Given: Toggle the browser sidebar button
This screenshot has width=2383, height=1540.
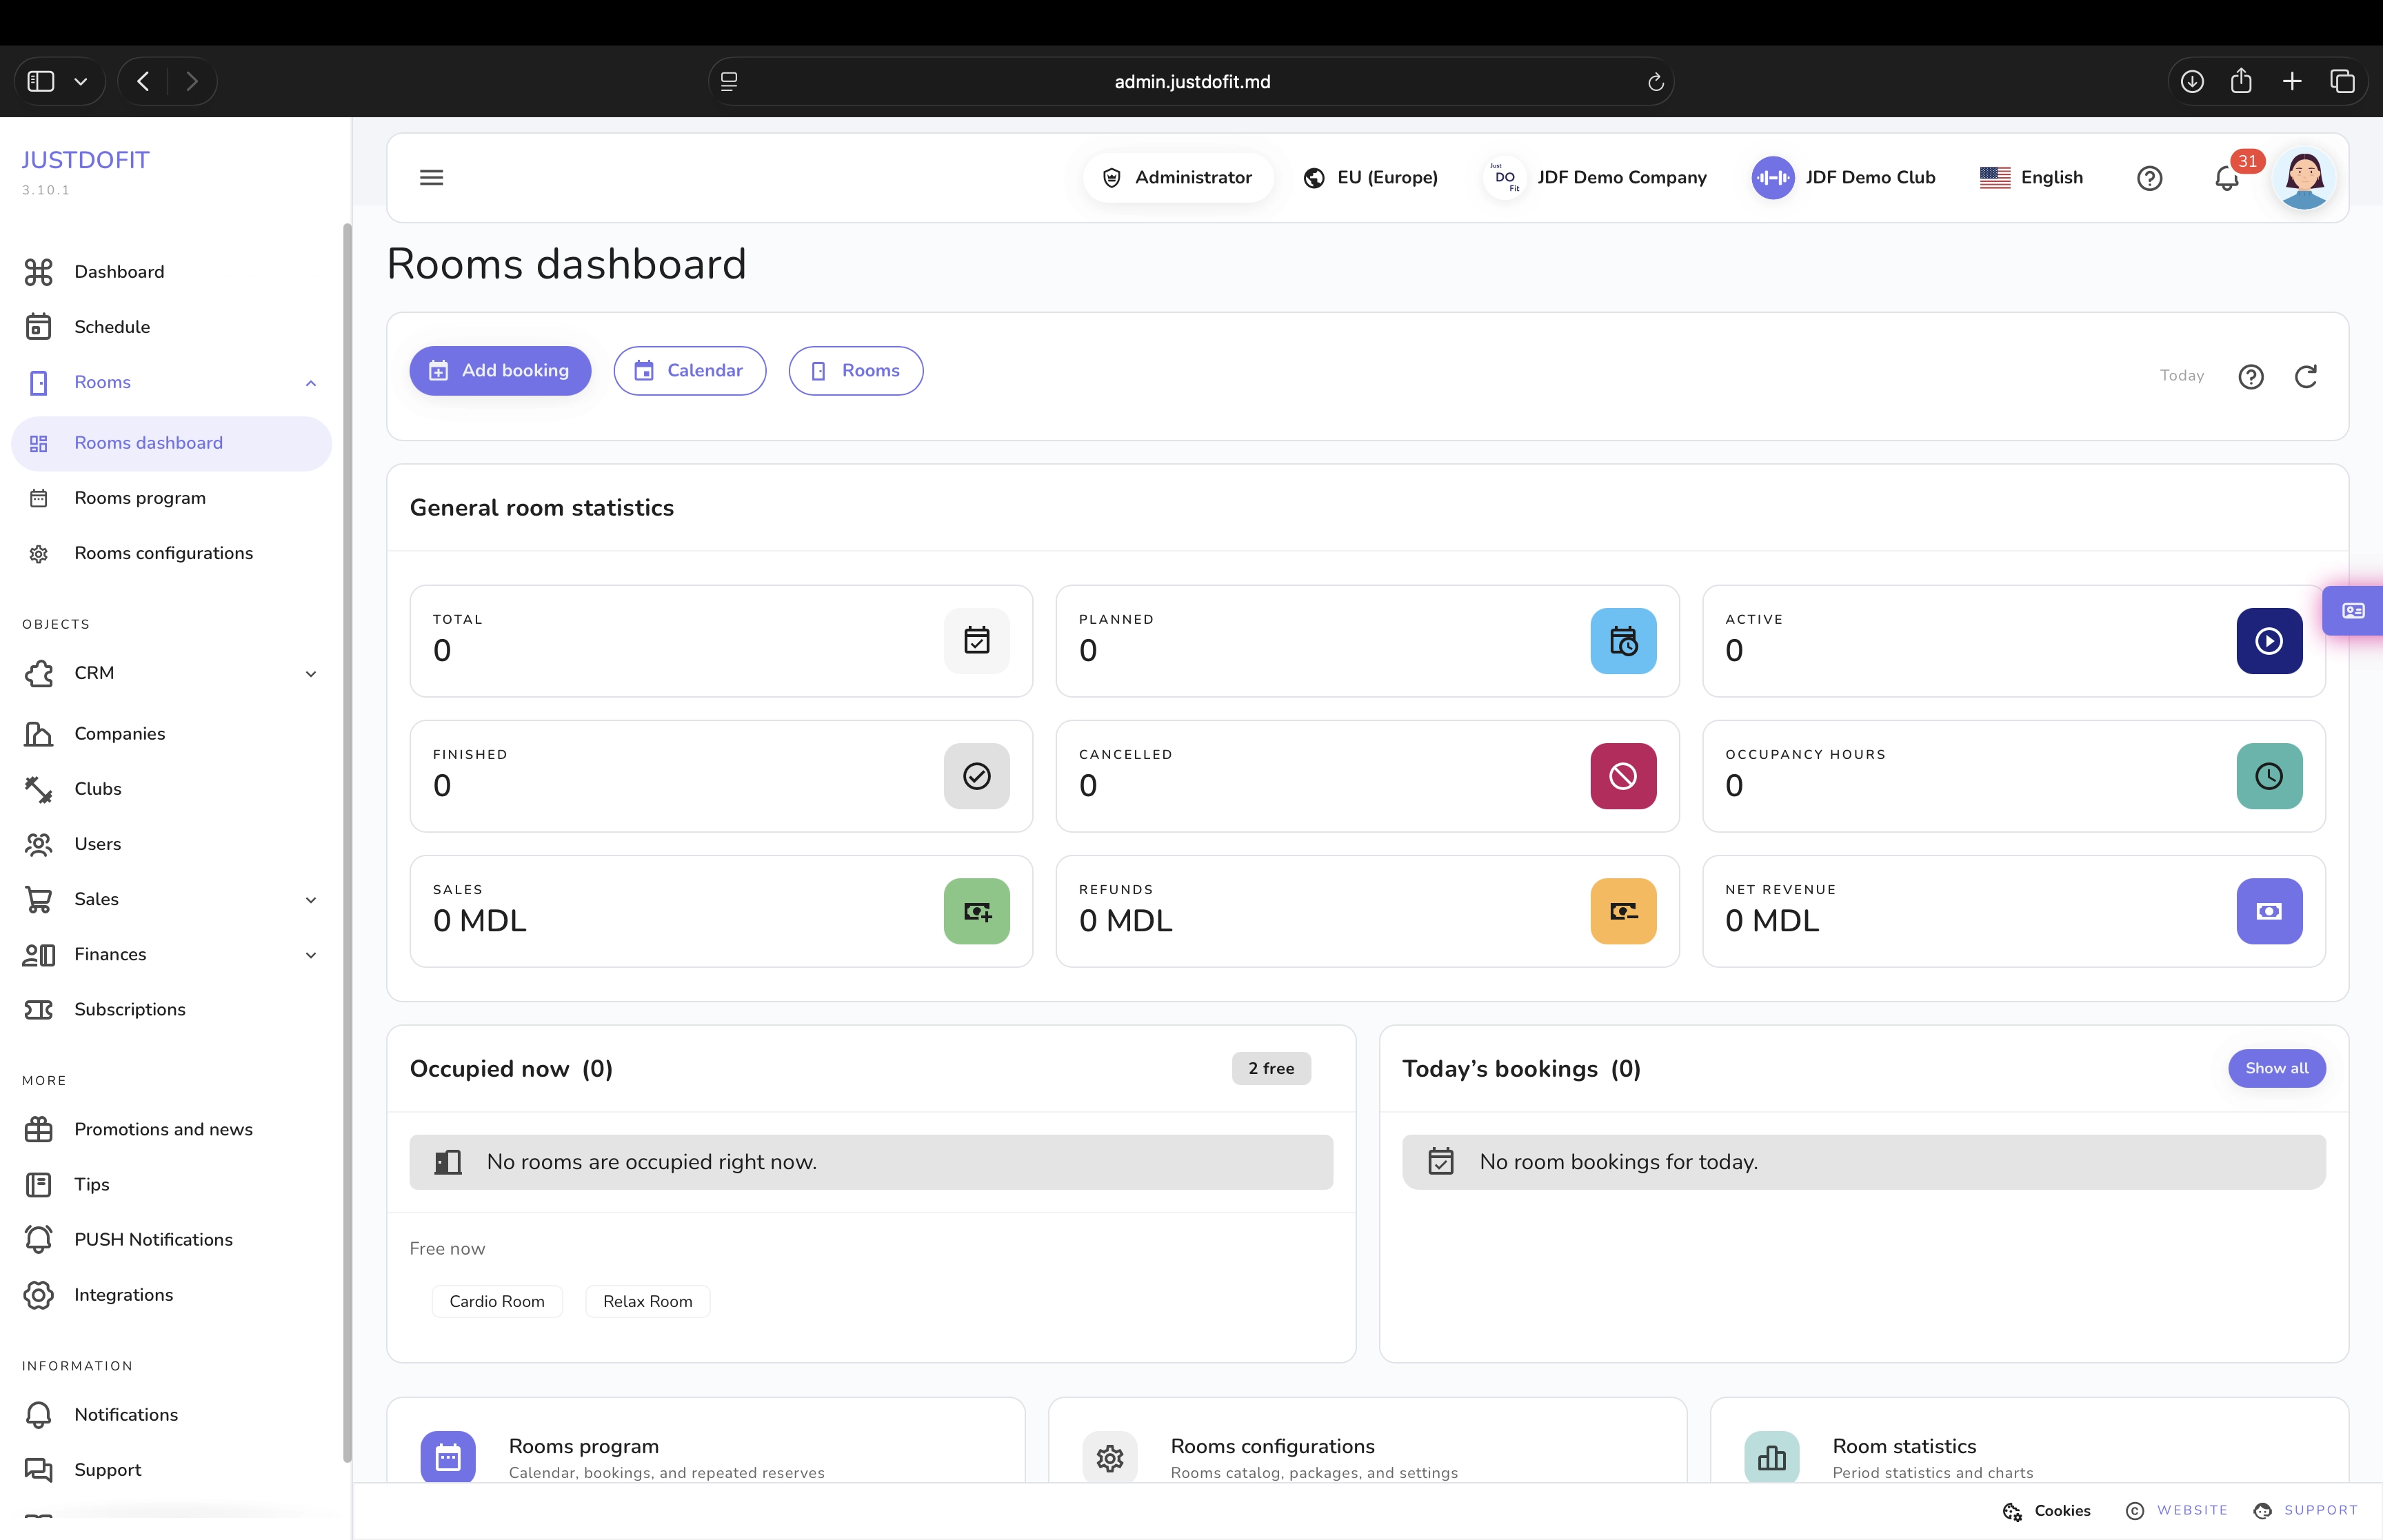Looking at the screenshot, I should (41, 81).
